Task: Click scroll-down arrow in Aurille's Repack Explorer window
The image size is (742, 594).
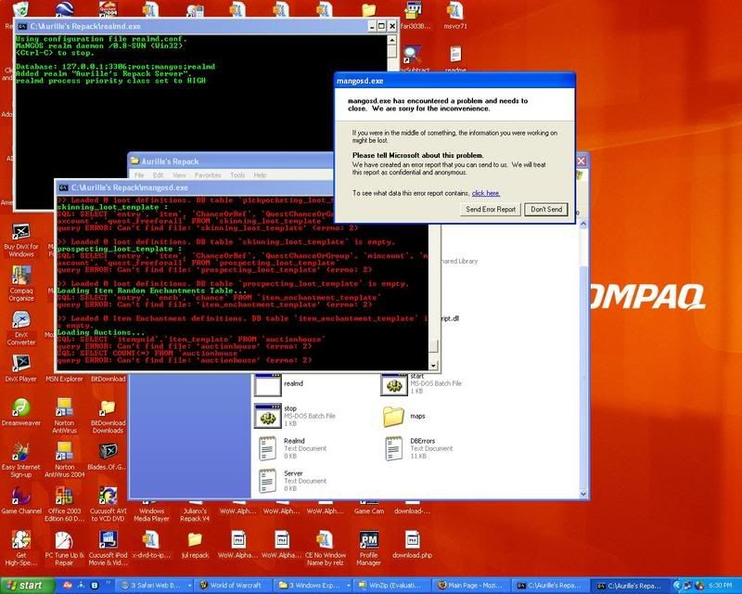Action: [x=583, y=494]
